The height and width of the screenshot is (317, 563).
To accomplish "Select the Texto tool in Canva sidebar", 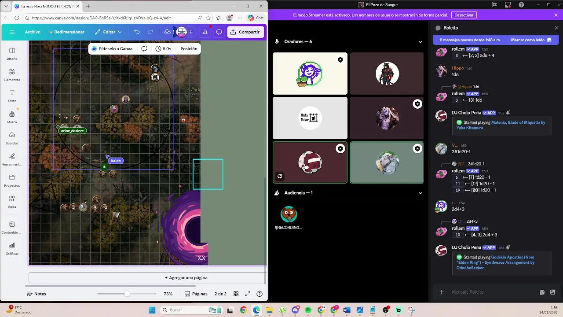I will [12, 96].
